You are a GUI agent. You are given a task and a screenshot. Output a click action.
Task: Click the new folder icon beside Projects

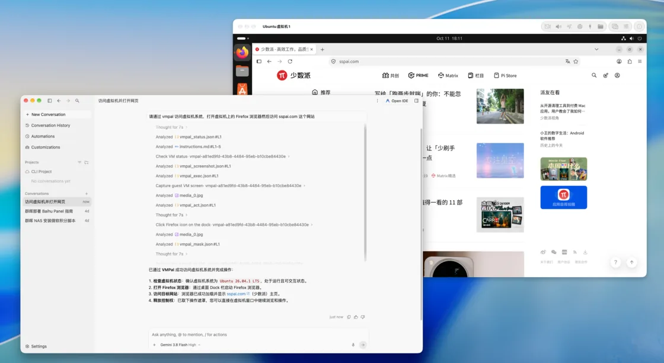[87, 162]
